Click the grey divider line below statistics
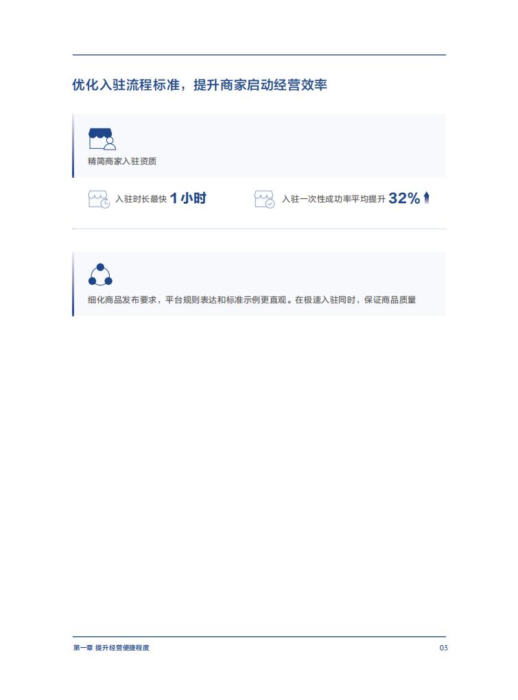 [259, 229]
